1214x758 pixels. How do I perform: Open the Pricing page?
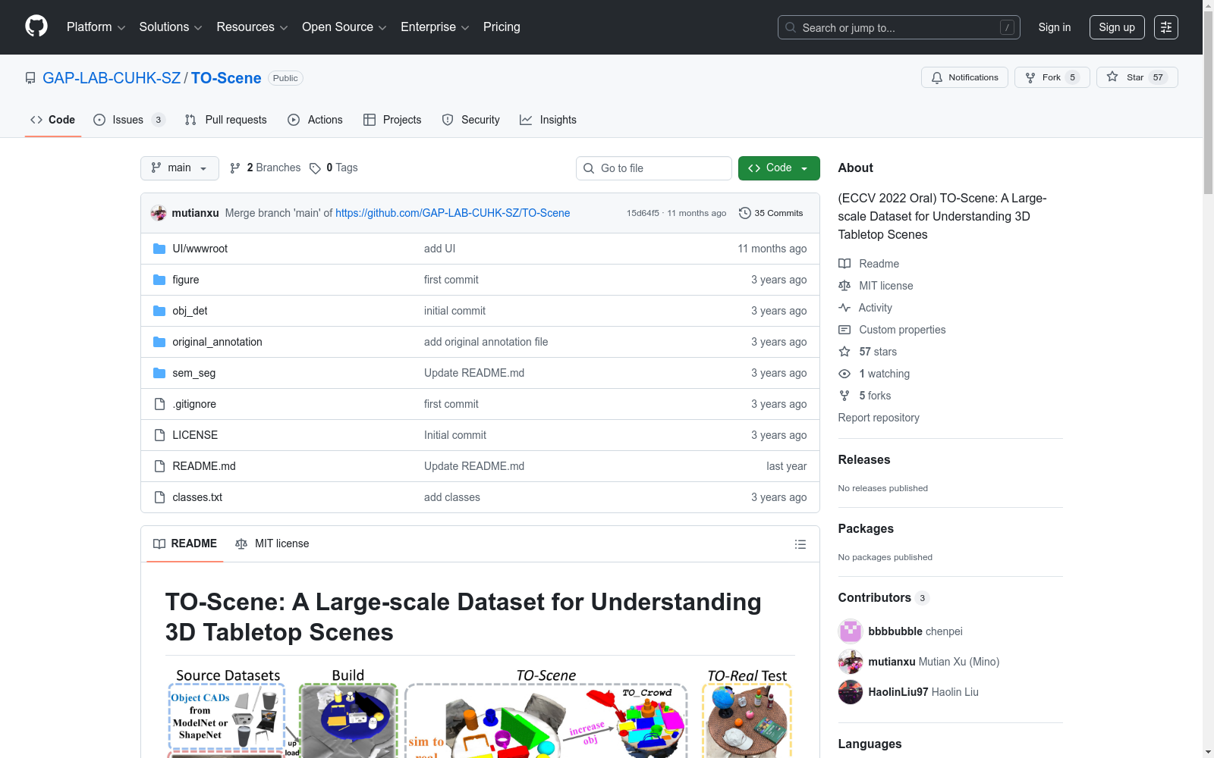pos(502,27)
